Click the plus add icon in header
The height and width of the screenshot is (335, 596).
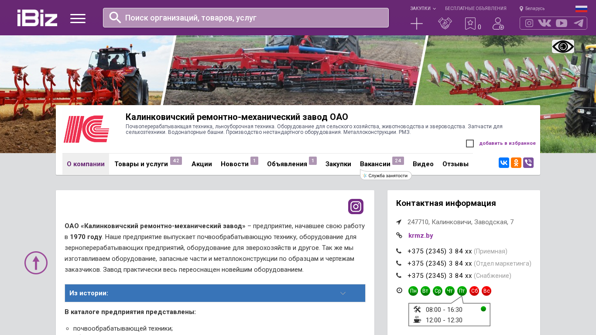coord(417,24)
